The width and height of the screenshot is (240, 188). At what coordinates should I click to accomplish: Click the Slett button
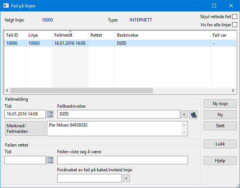pyautogui.click(x=220, y=126)
